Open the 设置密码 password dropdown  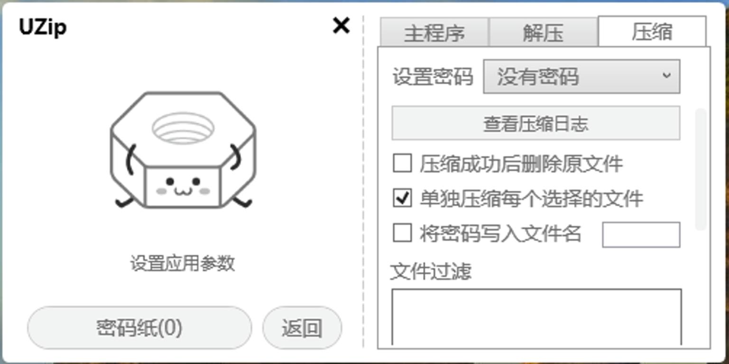coord(581,76)
